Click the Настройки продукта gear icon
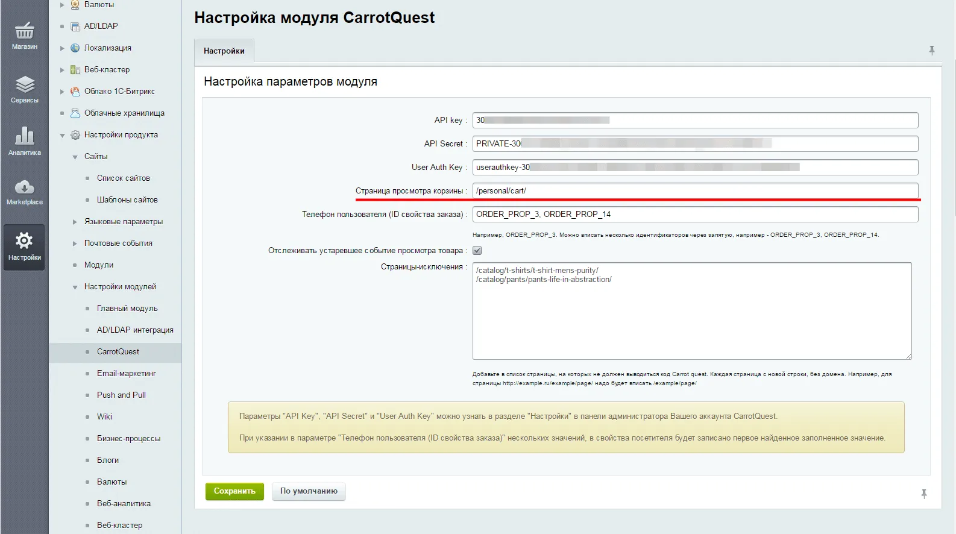This screenshot has height=534, width=956. [x=75, y=135]
